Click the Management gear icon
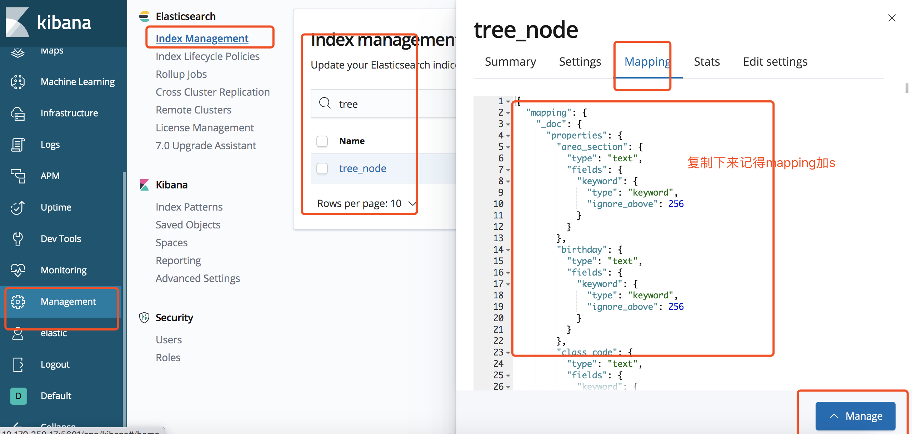The height and width of the screenshot is (434, 912). click(x=18, y=302)
